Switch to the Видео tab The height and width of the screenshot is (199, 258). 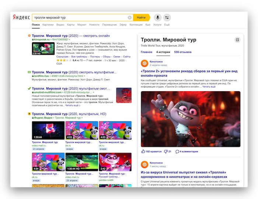pyautogui.click(x=60, y=25)
